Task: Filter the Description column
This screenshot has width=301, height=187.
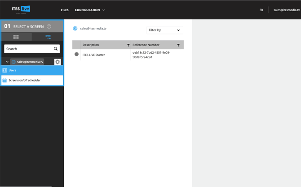Action: (x=128, y=45)
